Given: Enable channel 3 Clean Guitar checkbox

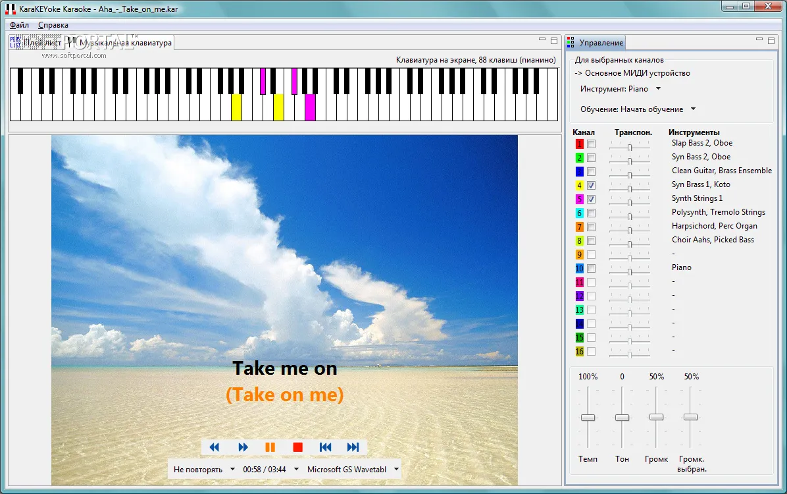Looking at the screenshot, I should pyautogui.click(x=592, y=172).
